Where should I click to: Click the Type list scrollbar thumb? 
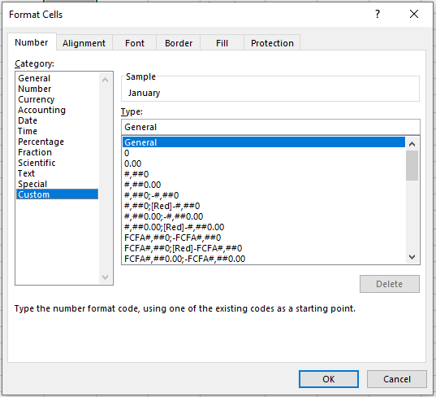(x=412, y=165)
